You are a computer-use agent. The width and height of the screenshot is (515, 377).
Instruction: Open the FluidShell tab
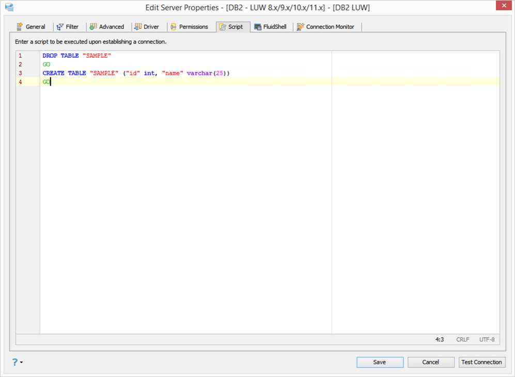270,27
